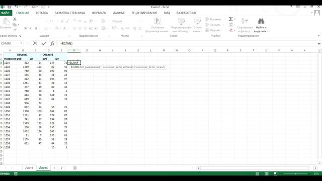This screenshot has width=322, height=181.
Task: Confirm formula entry with checkmark button
Action: (x=44, y=43)
